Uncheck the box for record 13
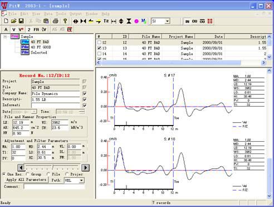 coord(99,48)
